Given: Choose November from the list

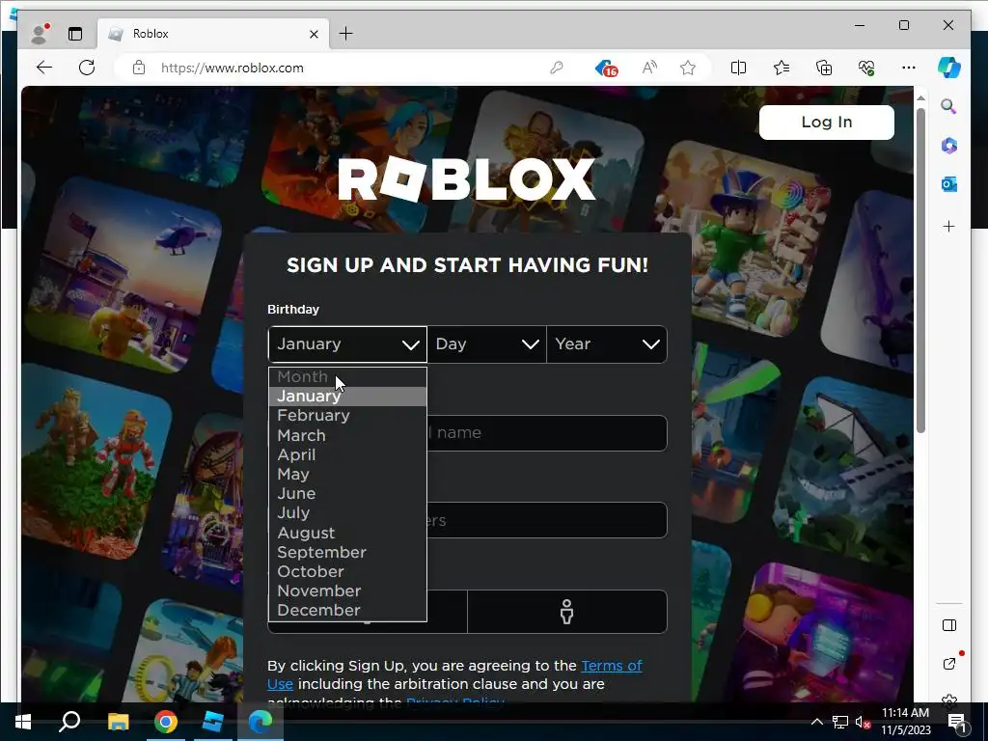Looking at the screenshot, I should pos(347,591).
